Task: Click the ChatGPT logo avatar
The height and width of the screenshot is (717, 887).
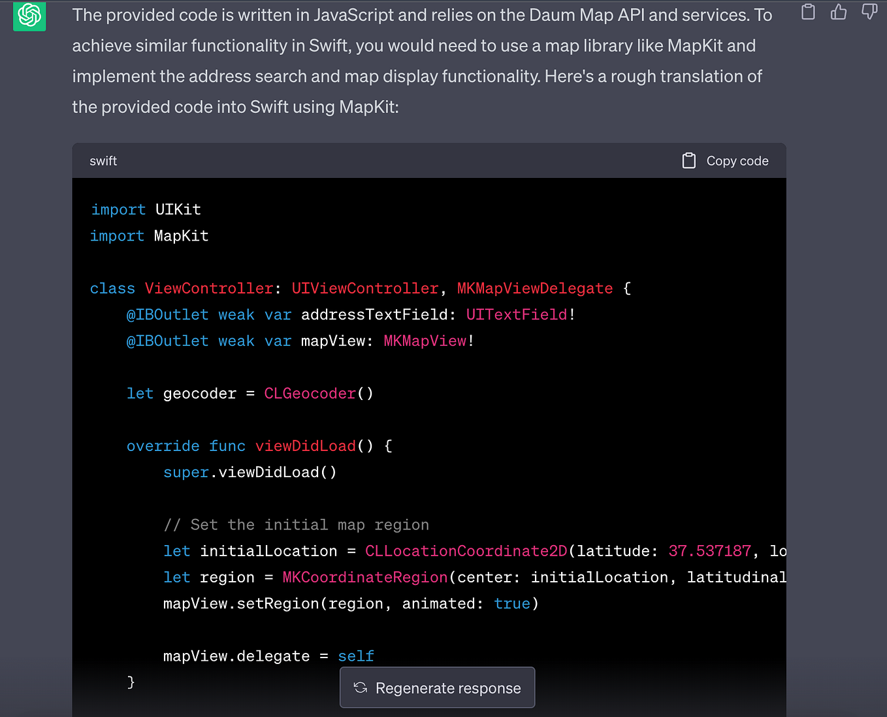Action: (x=29, y=16)
